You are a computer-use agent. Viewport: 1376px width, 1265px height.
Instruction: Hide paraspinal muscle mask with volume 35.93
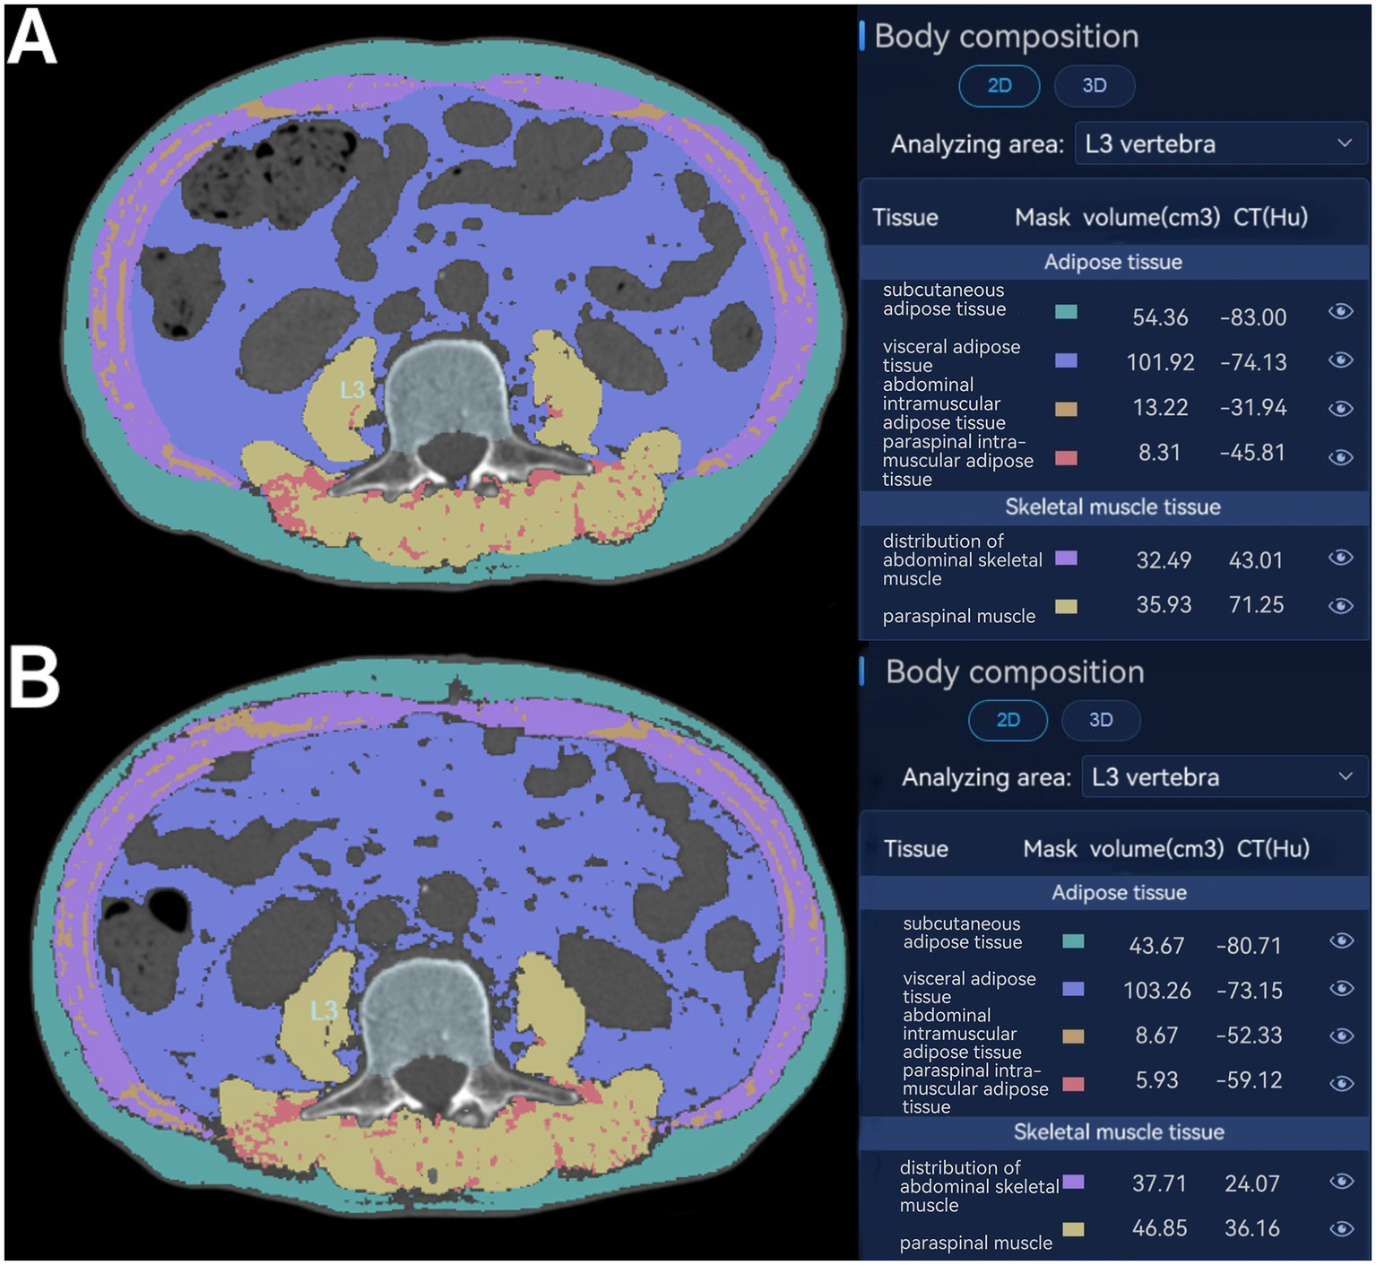point(1340,606)
